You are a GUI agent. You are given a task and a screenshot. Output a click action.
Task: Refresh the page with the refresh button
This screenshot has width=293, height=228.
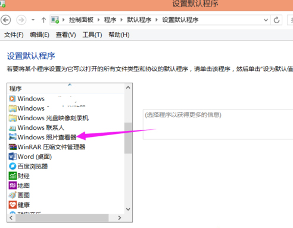(x=276, y=20)
